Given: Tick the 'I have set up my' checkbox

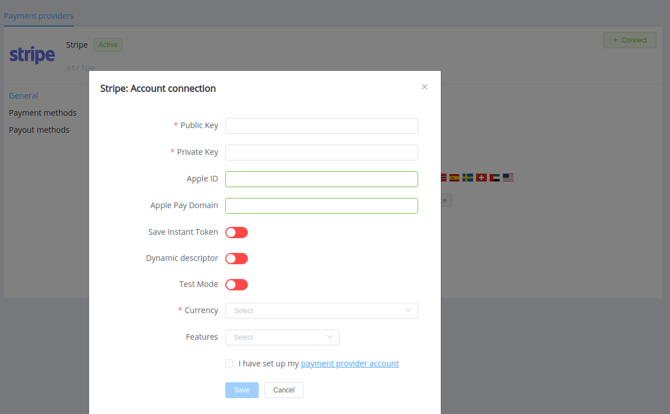Looking at the screenshot, I should pos(229,364).
